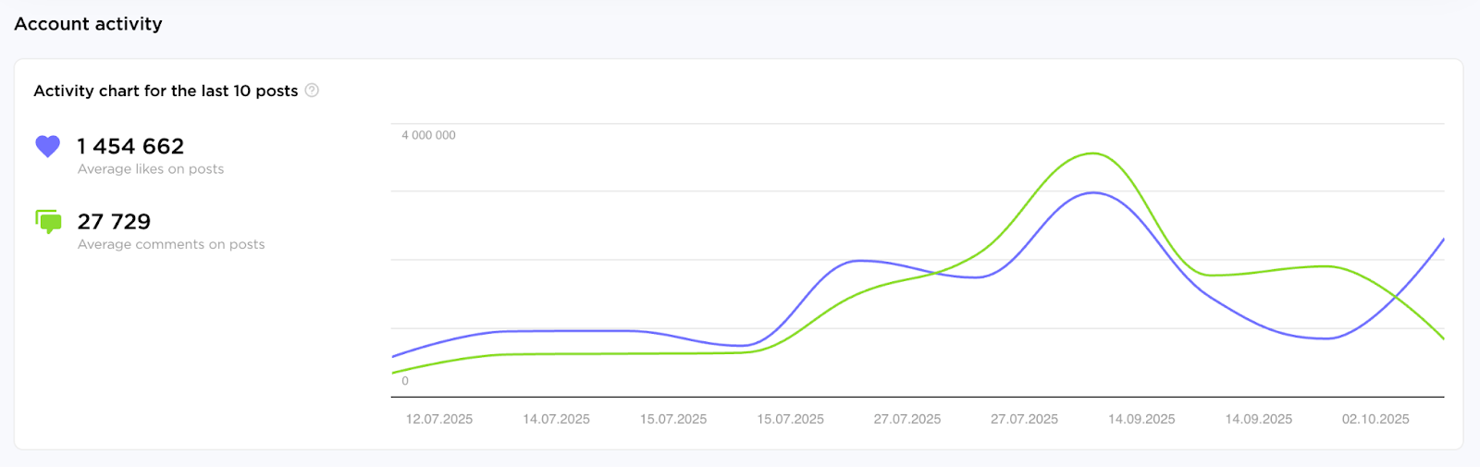Image resolution: width=1480 pixels, height=467 pixels.
Task: Click the highest peak of the green line
Action: [x=1093, y=154]
